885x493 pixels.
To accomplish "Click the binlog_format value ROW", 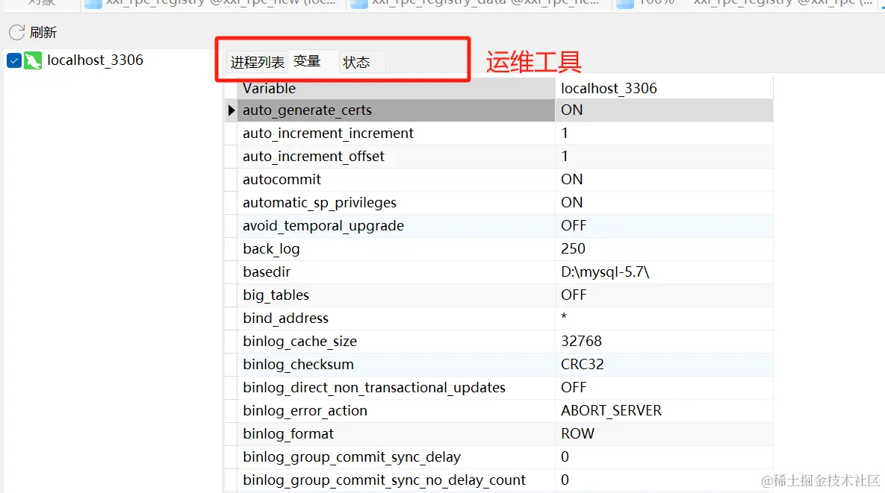I will tap(577, 434).
